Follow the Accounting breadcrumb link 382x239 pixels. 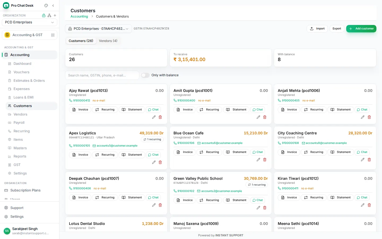click(79, 16)
